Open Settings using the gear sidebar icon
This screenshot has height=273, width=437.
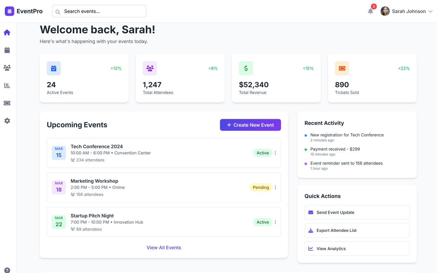[7, 120]
